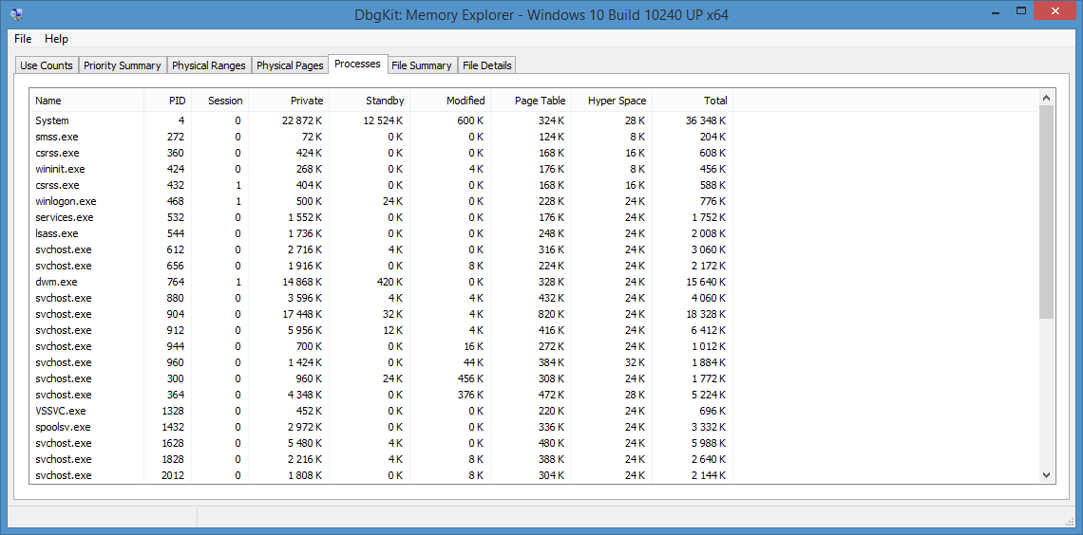Image resolution: width=1083 pixels, height=535 pixels.
Task: Select svchost.exe with PID 612
Action: click(381, 249)
